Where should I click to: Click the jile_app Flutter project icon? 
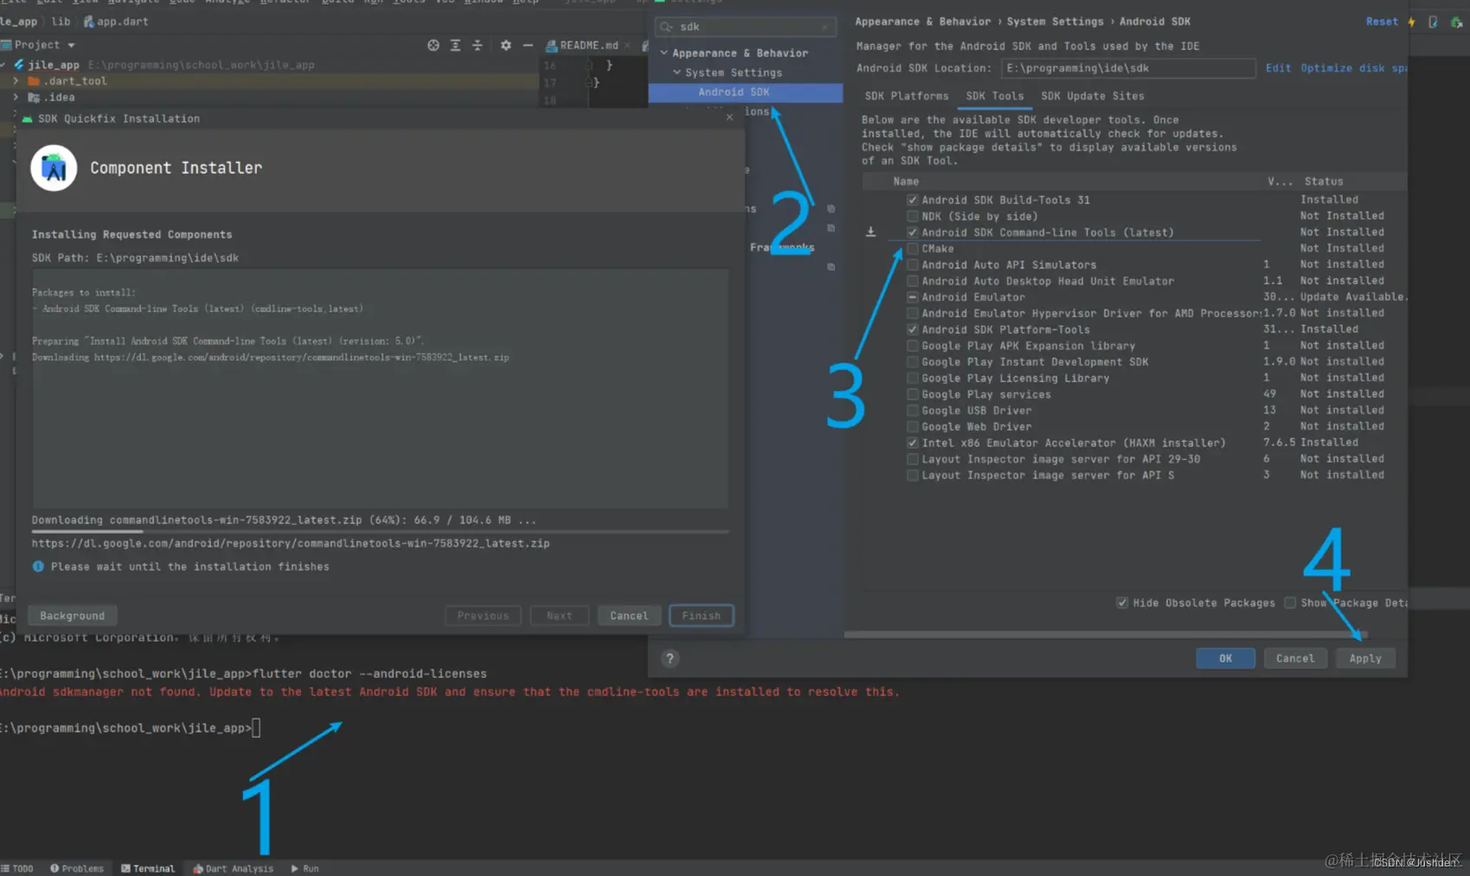point(19,65)
